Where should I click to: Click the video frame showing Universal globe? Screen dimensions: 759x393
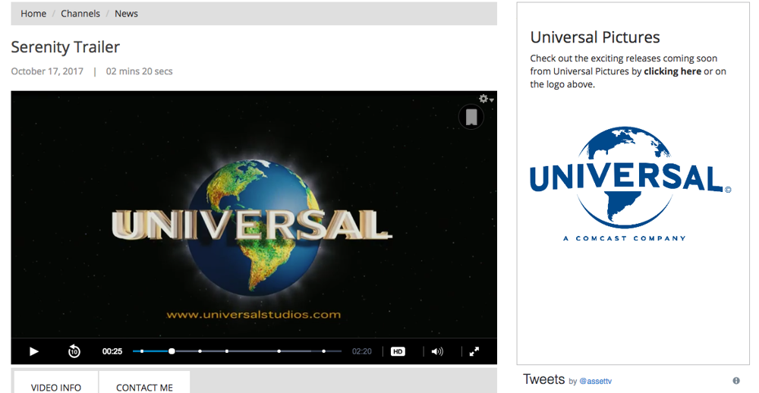(254, 215)
